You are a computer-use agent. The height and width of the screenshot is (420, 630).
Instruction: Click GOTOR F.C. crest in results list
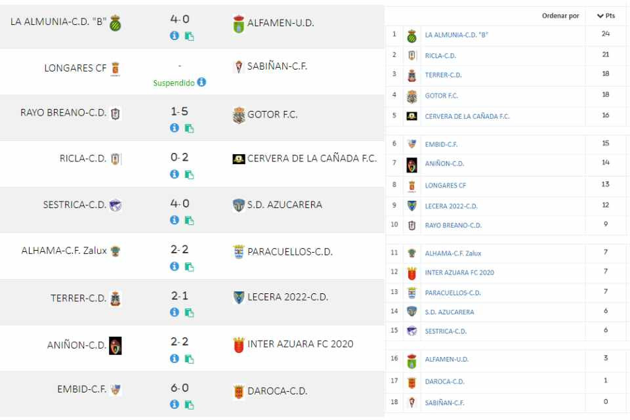point(239,115)
